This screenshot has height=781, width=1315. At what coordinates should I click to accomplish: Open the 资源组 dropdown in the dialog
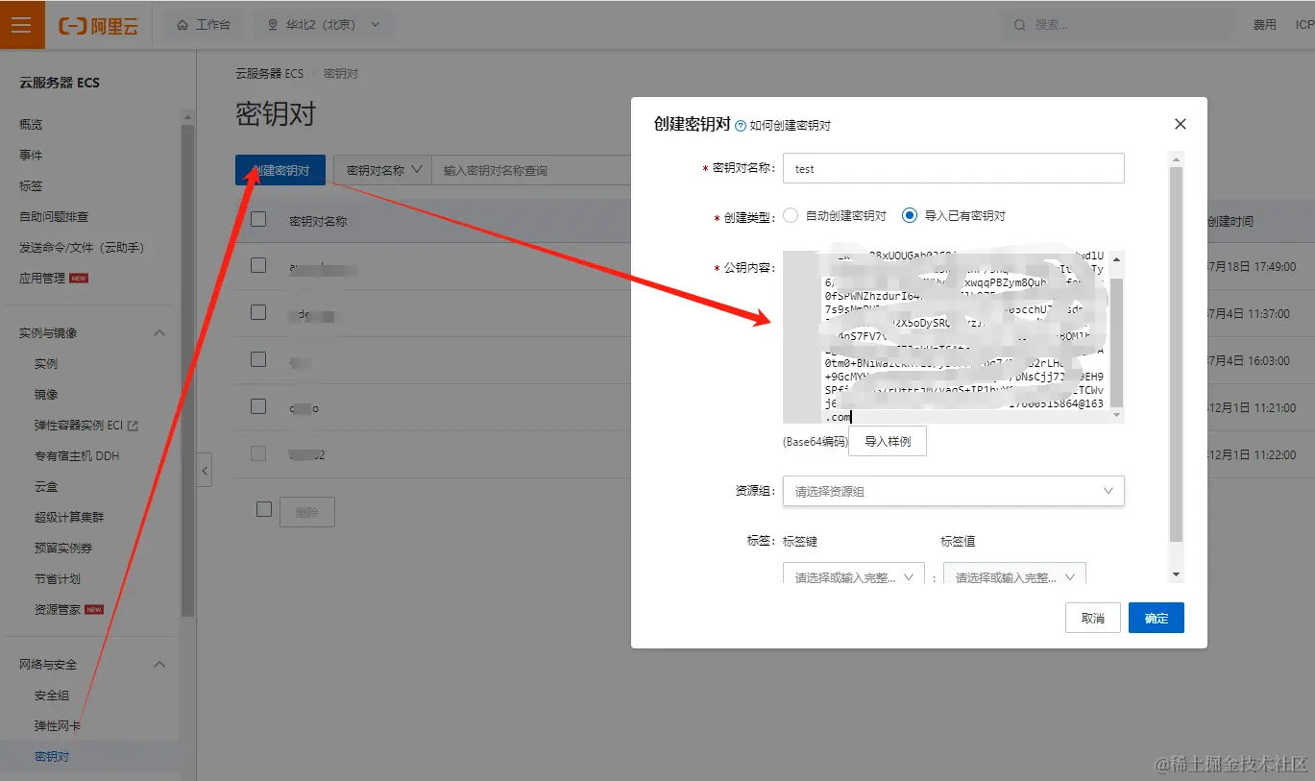click(x=953, y=491)
